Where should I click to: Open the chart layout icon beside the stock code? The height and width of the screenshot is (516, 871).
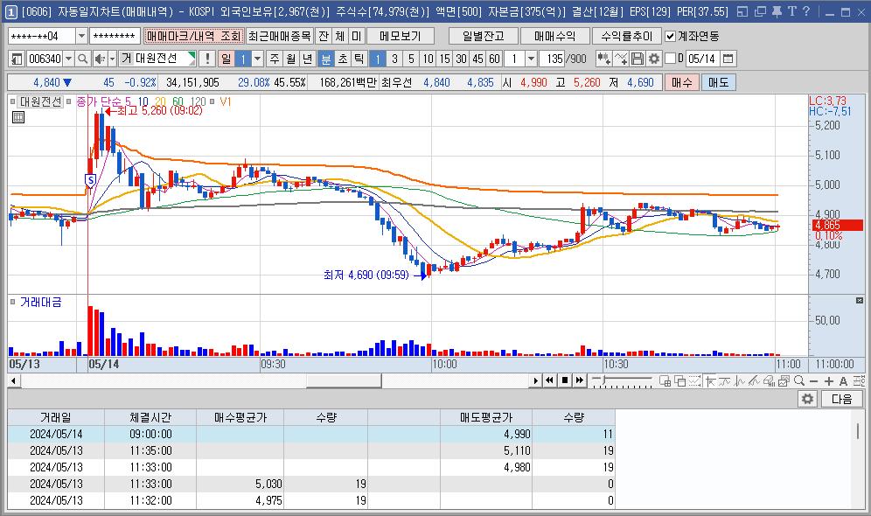[17, 59]
